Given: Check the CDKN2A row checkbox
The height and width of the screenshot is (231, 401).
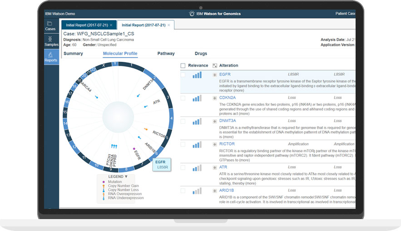Looking at the screenshot, I should [183, 98].
